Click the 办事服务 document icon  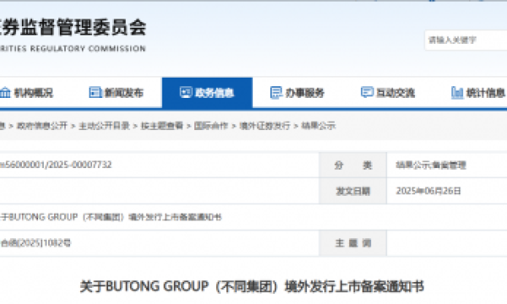pyautogui.click(x=275, y=93)
